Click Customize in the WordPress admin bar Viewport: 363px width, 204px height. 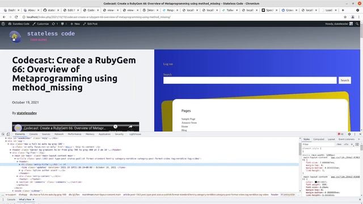click(x=40, y=24)
